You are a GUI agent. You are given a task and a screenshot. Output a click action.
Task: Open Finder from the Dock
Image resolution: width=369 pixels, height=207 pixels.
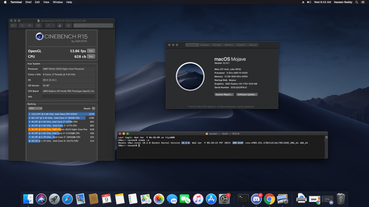[x=28, y=199]
